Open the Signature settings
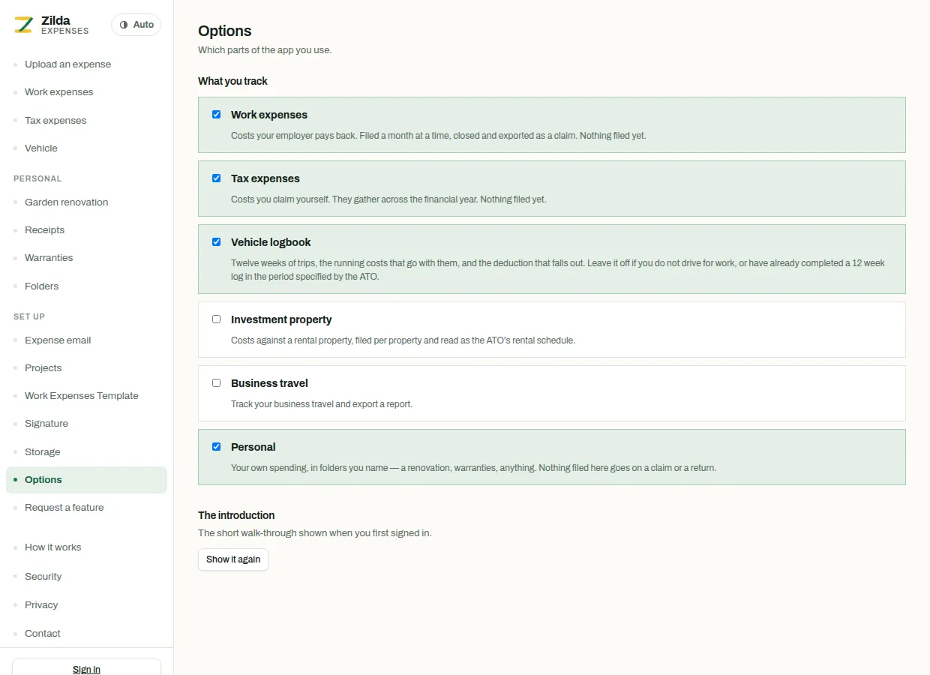 (x=86, y=424)
